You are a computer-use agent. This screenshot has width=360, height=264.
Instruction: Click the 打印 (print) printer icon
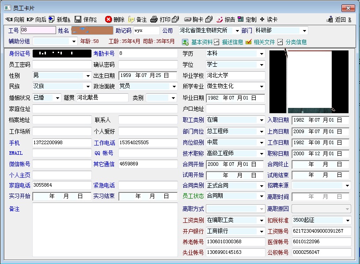click(154, 19)
